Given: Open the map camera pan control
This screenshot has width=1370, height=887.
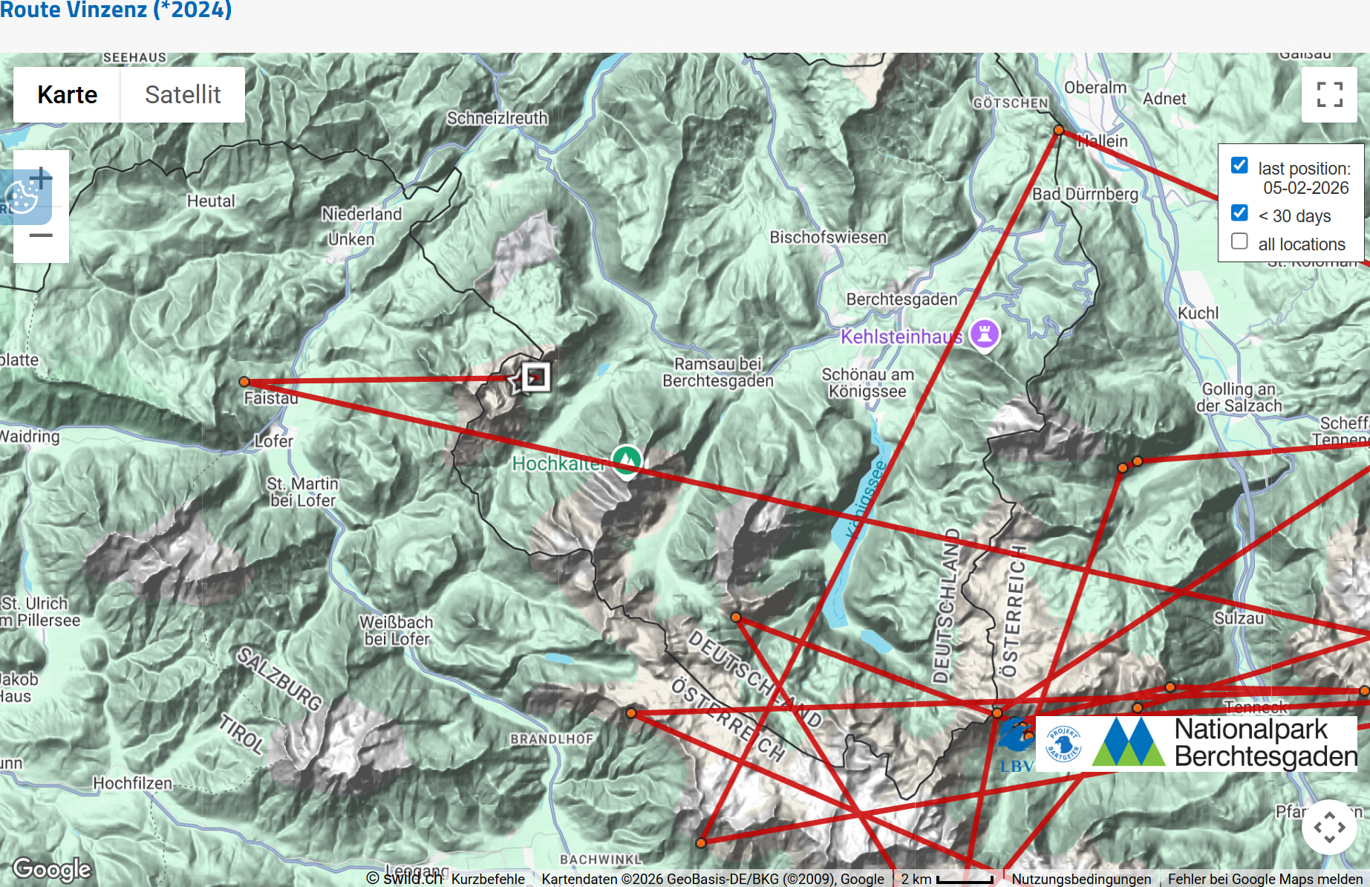Looking at the screenshot, I should pos(1329,827).
